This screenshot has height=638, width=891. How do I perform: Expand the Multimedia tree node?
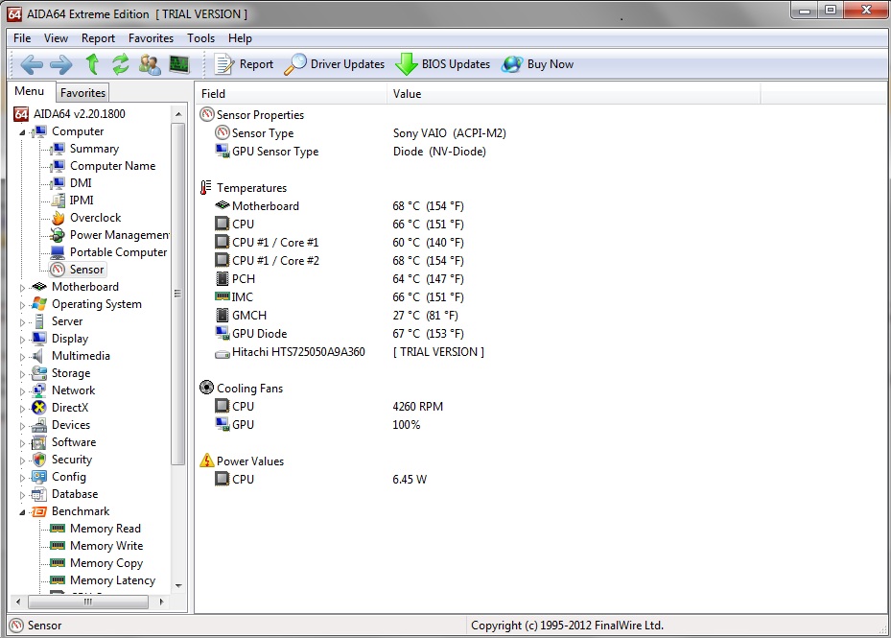(22, 357)
